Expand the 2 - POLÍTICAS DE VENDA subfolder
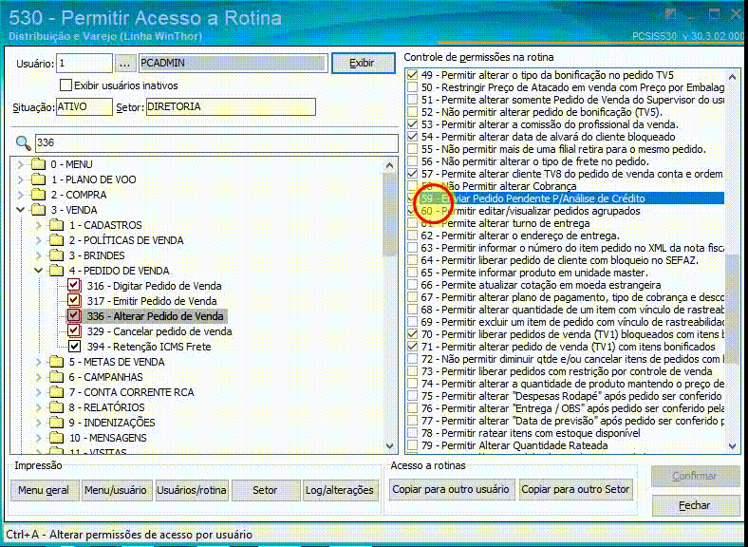This screenshot has height=547, width=748. click(39, 240)
